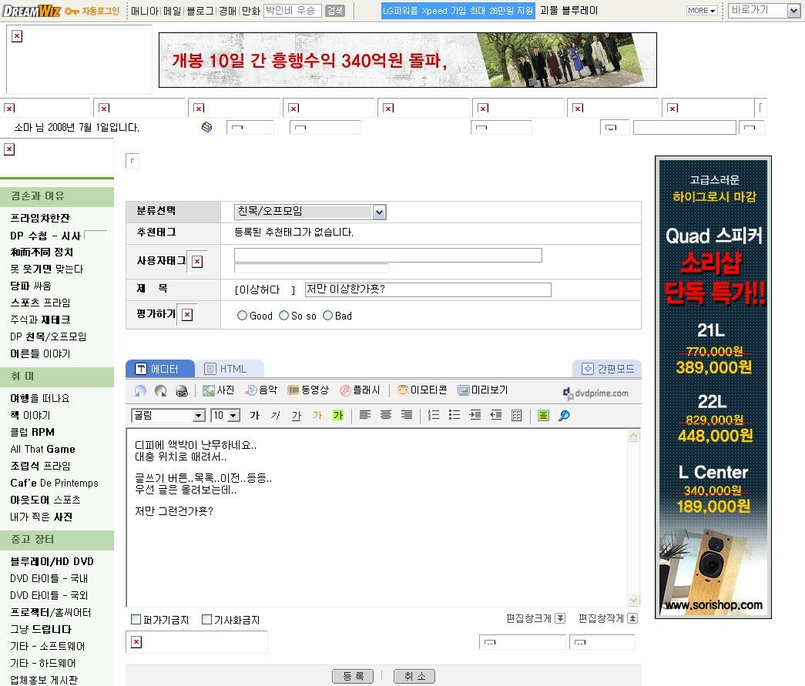
Task: Enable the 퍼가기금지 checkbox
Action: tap(136, 620)
